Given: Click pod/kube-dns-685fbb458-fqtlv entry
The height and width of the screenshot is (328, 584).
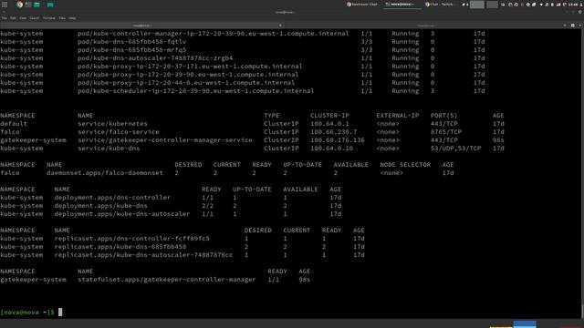Looking at the screenshot, I should pos(131,42).
